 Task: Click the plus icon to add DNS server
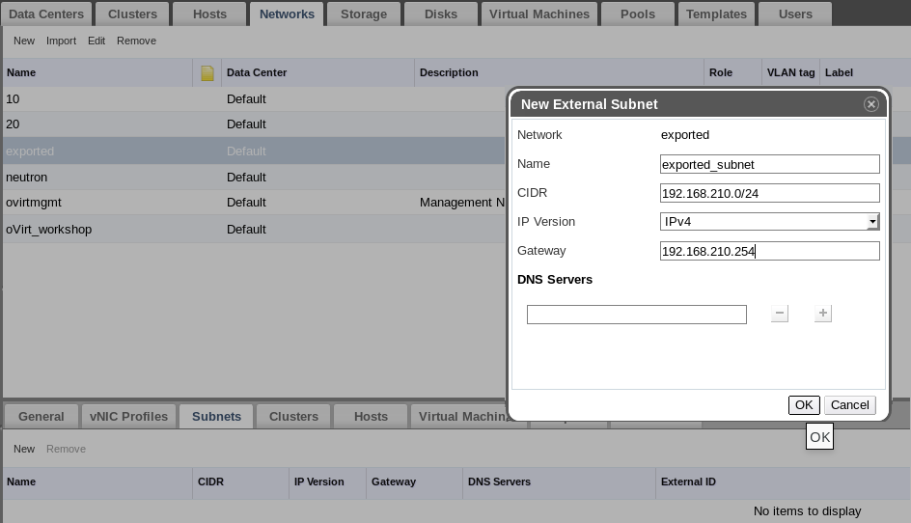[822, 314]
